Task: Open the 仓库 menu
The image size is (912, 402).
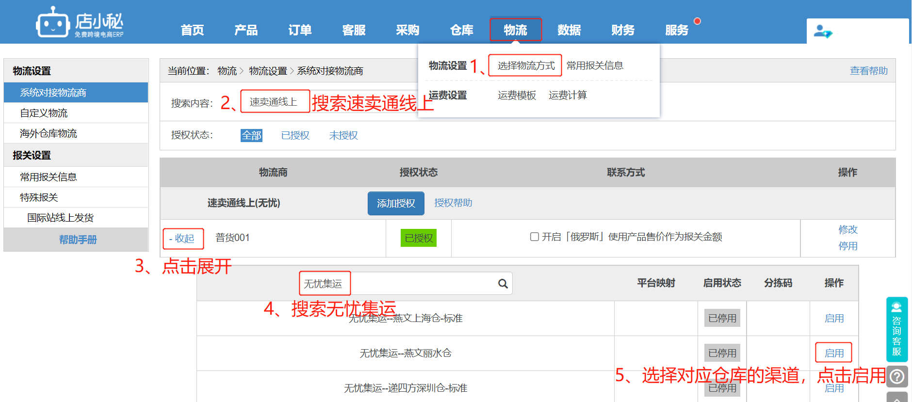Action: coord(461,30)
